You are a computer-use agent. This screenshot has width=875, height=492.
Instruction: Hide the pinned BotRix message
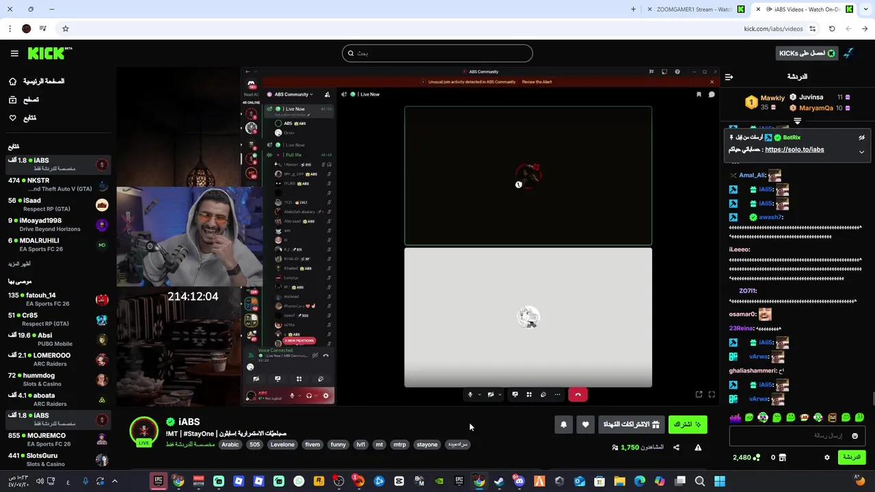coord(861,137)
